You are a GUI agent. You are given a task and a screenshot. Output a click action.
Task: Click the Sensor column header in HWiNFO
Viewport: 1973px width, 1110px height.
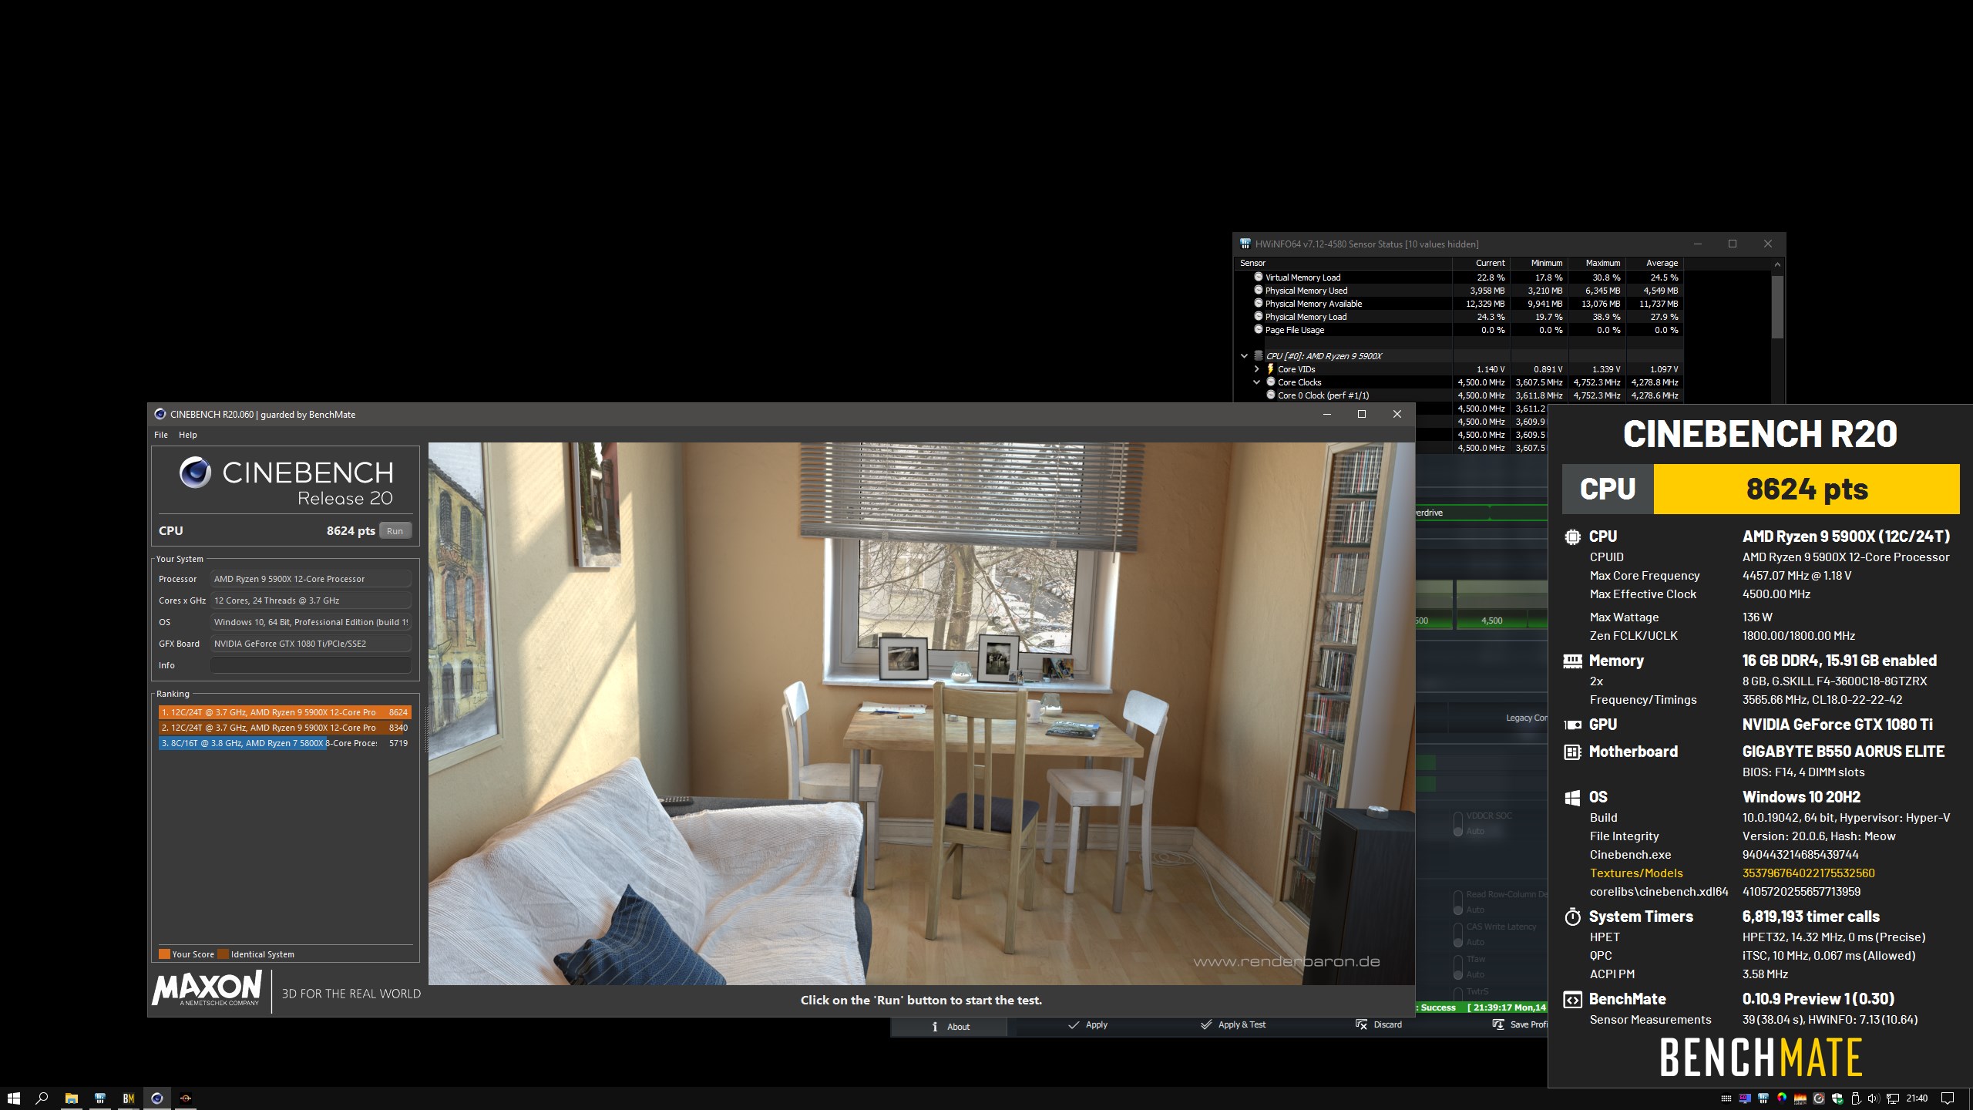click(1343, 263)
